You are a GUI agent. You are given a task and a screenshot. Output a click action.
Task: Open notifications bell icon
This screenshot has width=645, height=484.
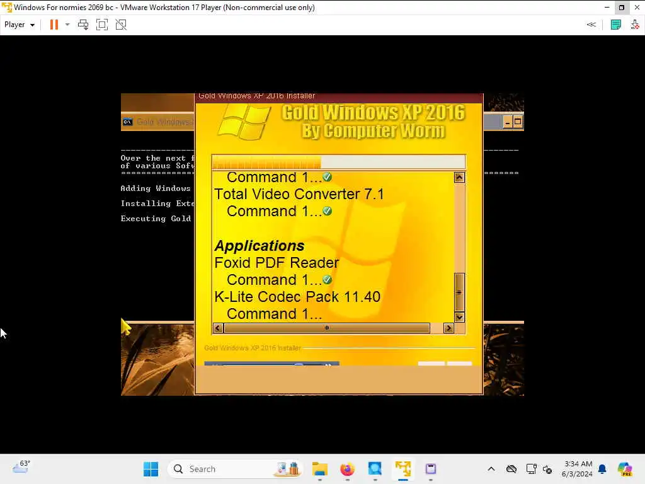pos(603,469)
